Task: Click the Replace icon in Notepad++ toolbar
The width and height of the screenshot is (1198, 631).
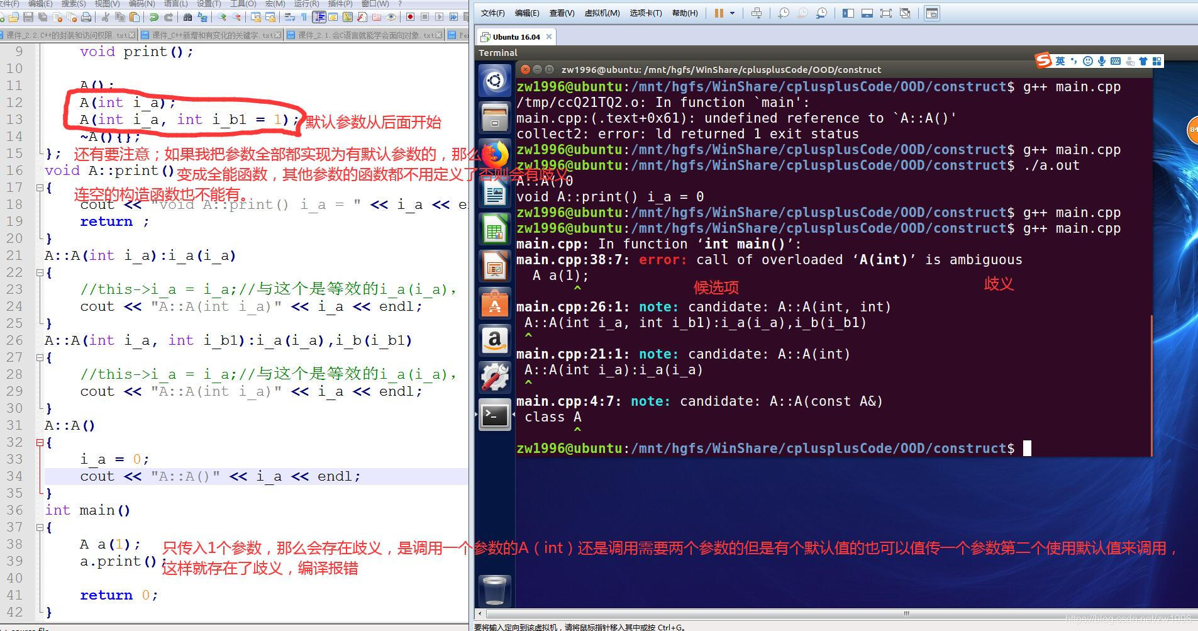Action: tap(202, 17)
